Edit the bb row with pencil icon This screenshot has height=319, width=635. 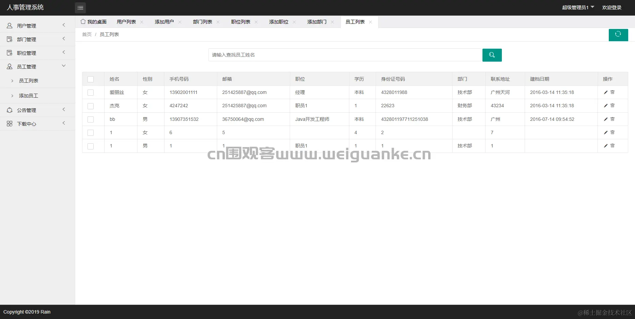(606, 119)
